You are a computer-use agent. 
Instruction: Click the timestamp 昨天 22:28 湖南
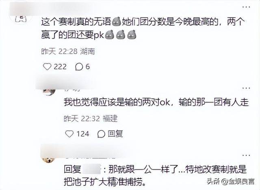pos(68,52)
